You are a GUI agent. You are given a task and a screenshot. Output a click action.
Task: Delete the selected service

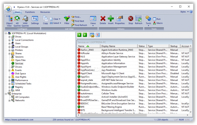103,20
